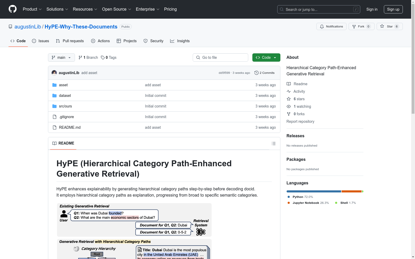Switch to the Issues tab
Viewport: 415px width, 259px height.
click(x=40, y=41)
